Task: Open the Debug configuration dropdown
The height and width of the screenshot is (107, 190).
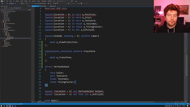Action: [23, 4]
